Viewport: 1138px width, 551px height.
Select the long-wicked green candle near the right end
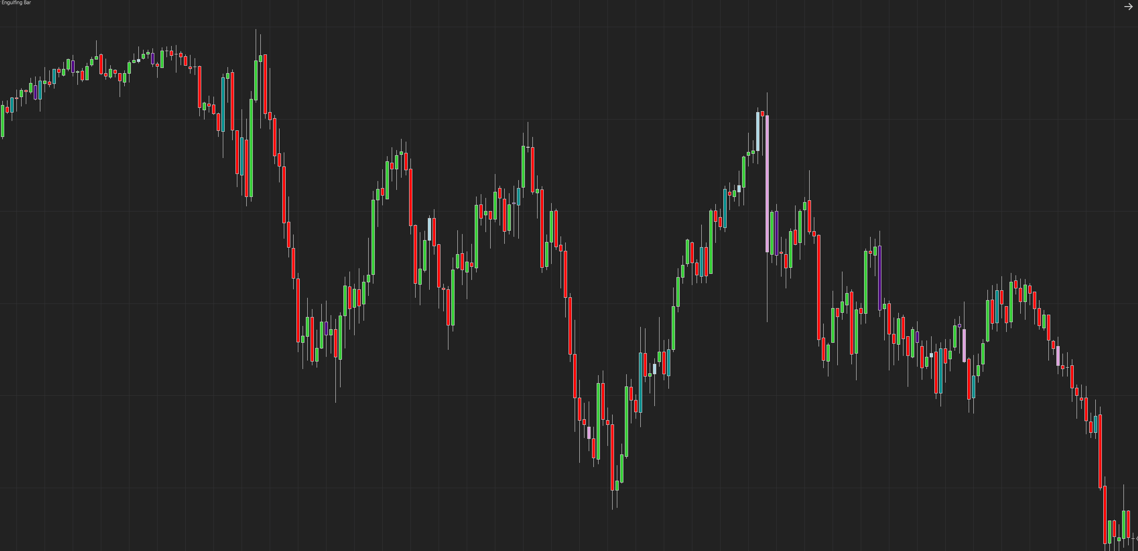[1123, 524]
